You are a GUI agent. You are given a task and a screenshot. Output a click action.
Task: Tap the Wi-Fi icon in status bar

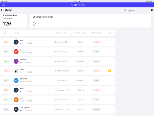6,1
